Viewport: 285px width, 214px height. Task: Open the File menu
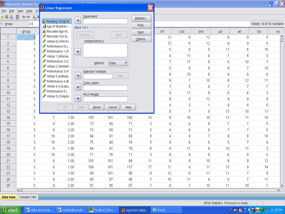4,11
